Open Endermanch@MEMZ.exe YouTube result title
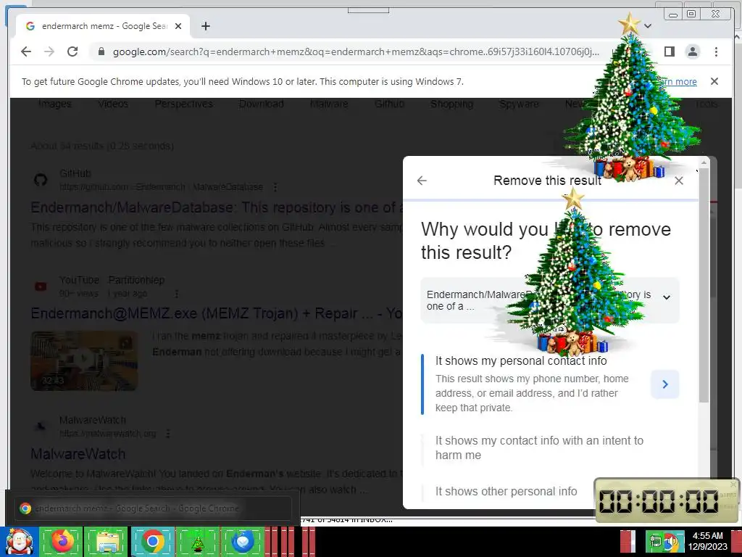742x557 pixels. coord(217,313)
